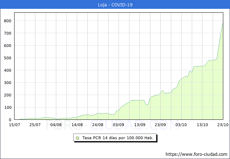The image size is (230, 159).
Task: Click the 100 value on the y-axis
Action: pyautogui.click(x=7, y=107)
